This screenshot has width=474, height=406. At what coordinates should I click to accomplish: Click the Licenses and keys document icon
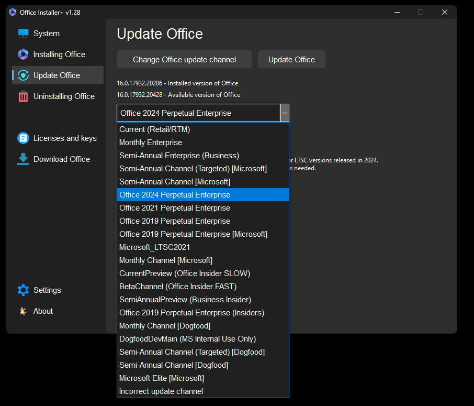[x=23, y=138]
